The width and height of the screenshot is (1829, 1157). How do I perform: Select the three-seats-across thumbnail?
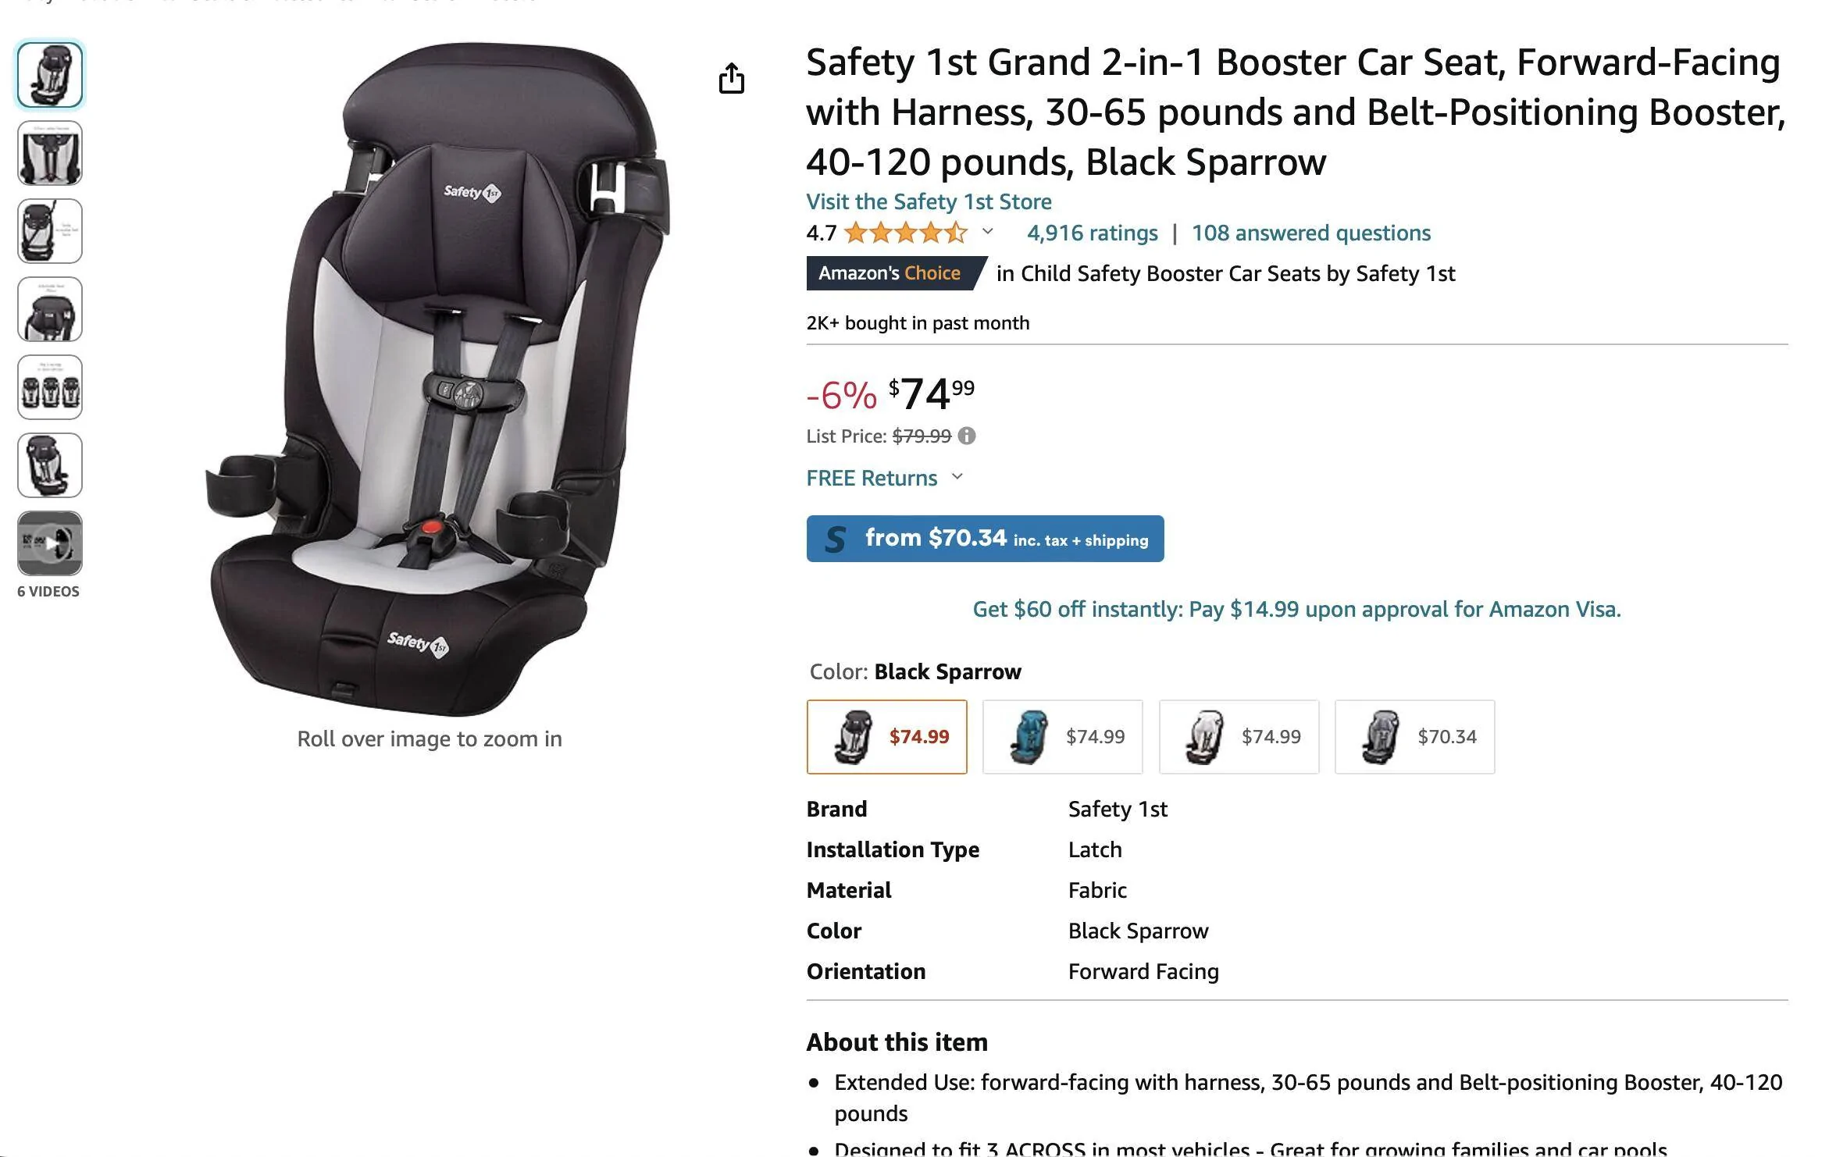click(50, 387)
